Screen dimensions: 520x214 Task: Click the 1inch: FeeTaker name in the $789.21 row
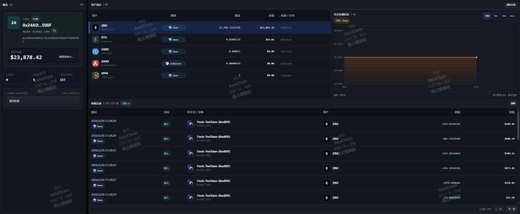click(x=213, y=151)
